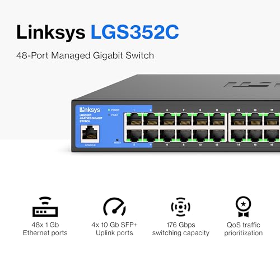Viewport: 280px width, 280px height.
Task: Click Ethernet port 7 on top row
Action: 184,119
